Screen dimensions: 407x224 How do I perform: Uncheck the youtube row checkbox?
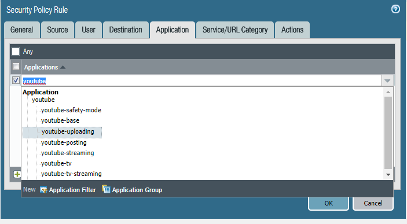click(x=16, y=80)
